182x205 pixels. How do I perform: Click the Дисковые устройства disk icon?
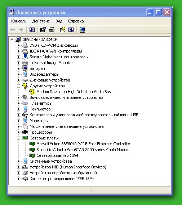(25, 80)
